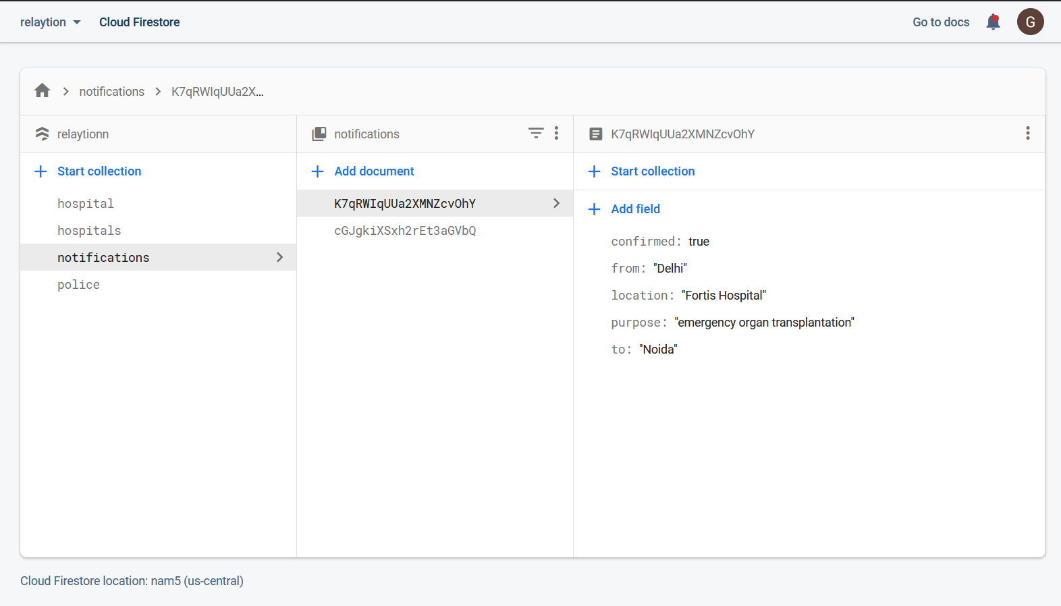Select the hospital collection
1061x606 pixels.
(86, 204)
